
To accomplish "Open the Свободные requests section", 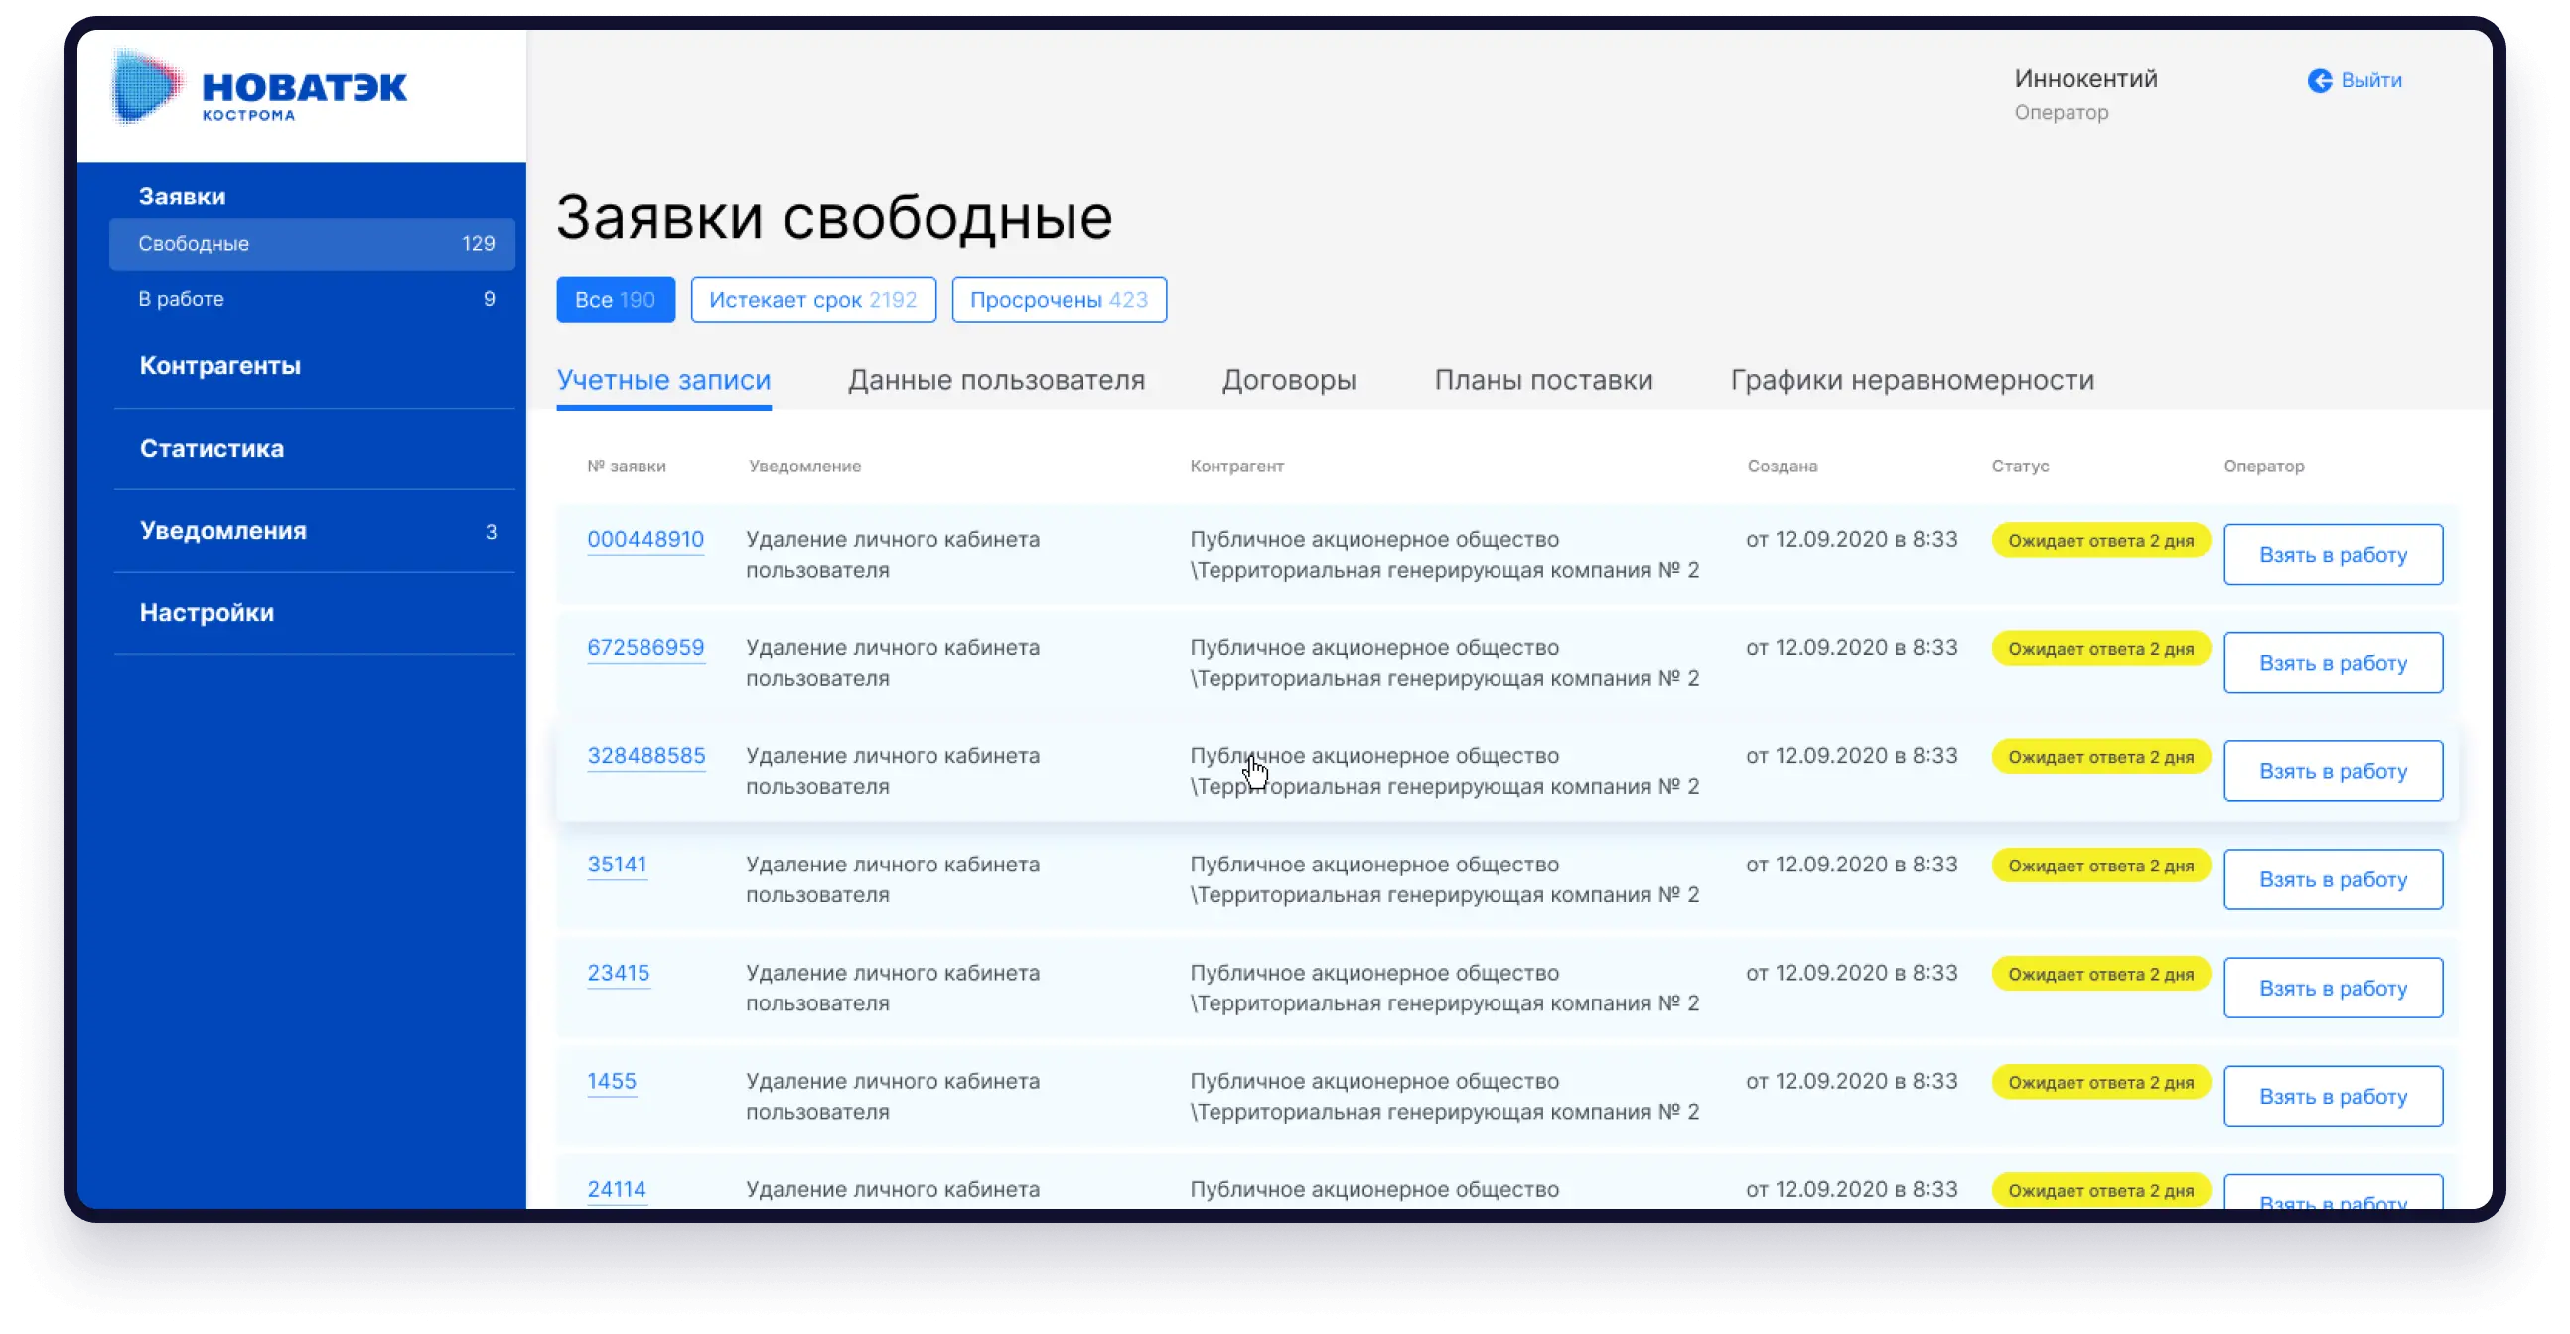I will [x=312, y=244].
